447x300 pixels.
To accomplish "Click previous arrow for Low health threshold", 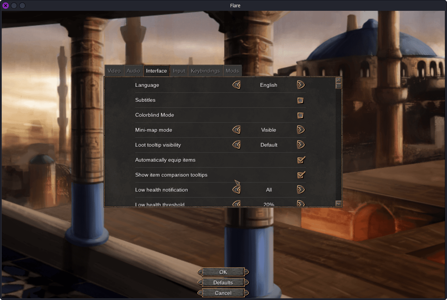I will pos(237,203).
